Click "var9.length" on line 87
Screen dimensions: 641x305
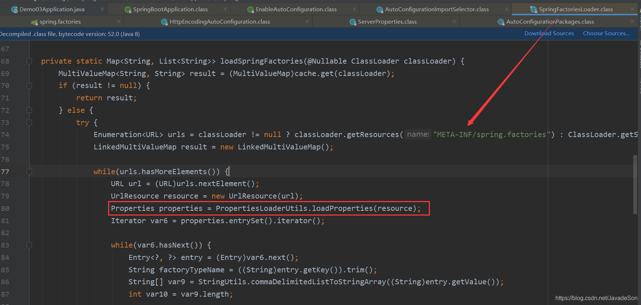point(205,294)
